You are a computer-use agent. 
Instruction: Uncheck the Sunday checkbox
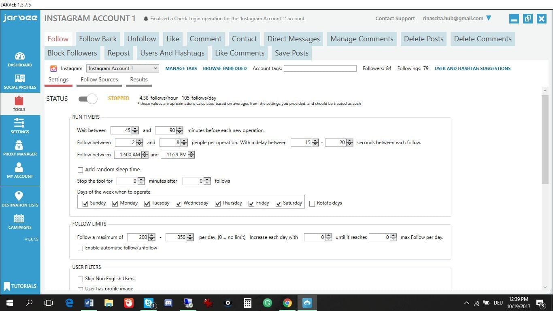pos(85,203)
